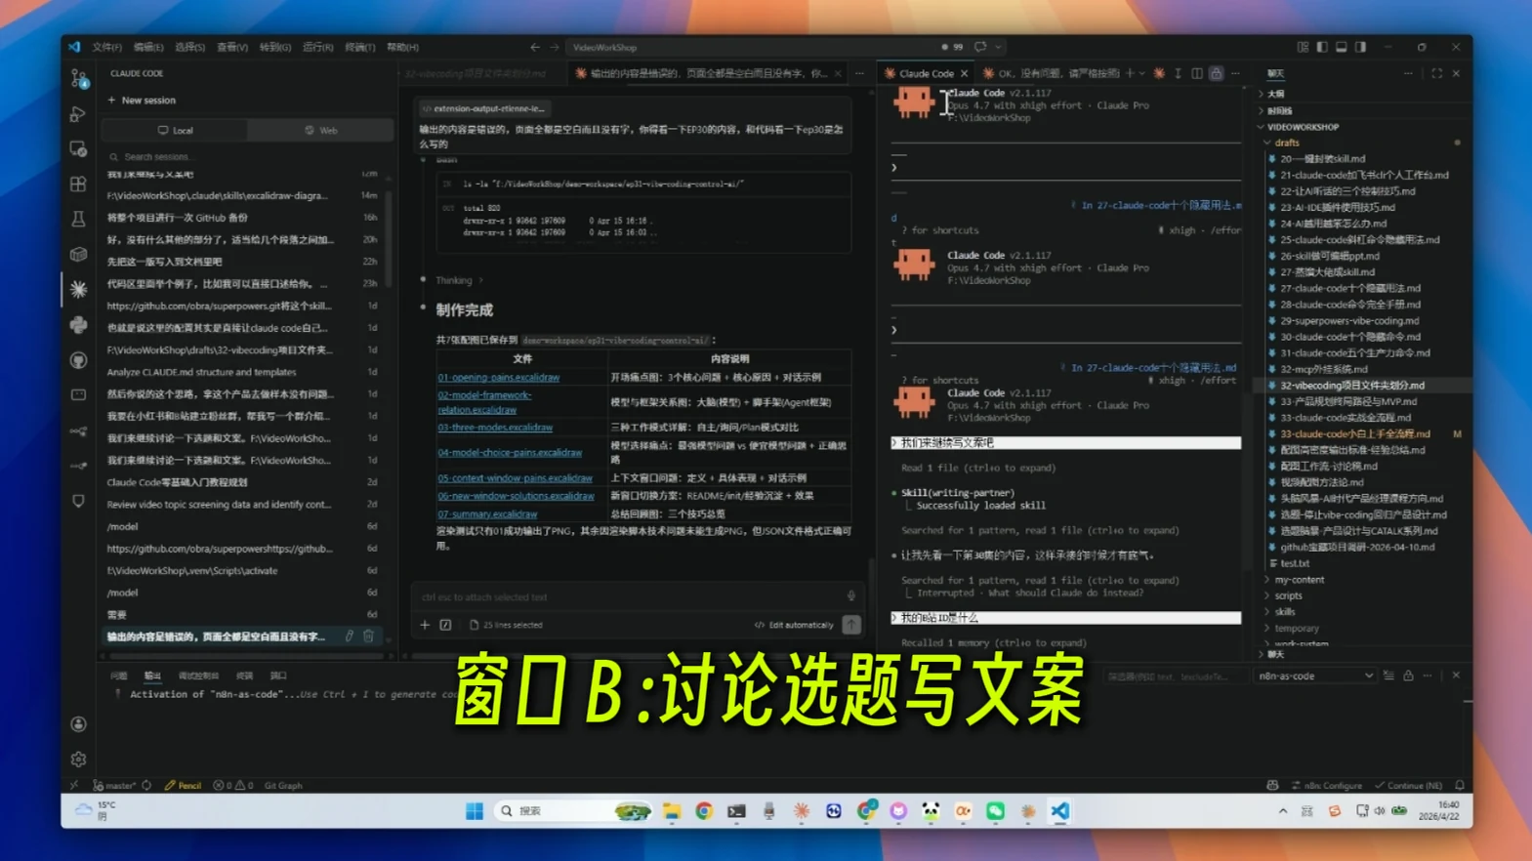The image size is (1532, 861).
Task: Toggle editor group lock icon
Action: click(1216, 73)
